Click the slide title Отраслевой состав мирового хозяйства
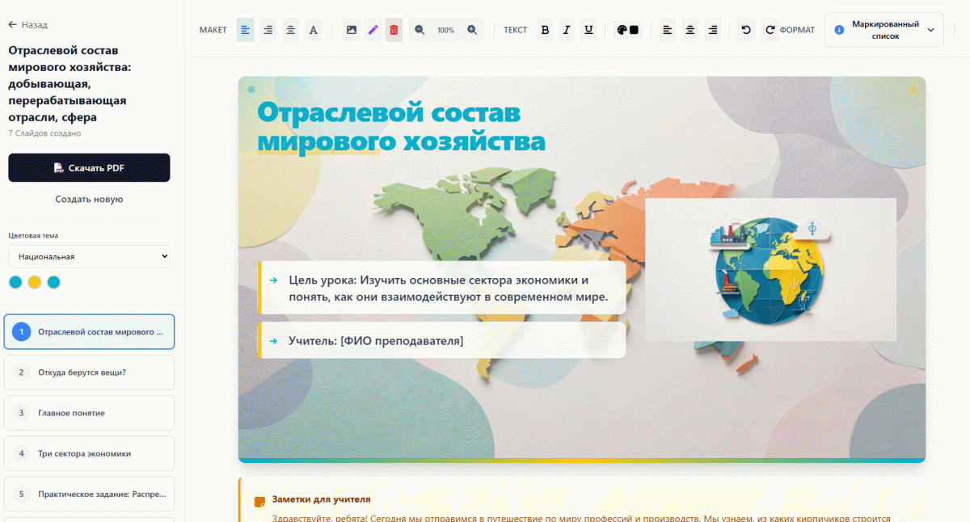970x522 pixels. tap(401, 127)
